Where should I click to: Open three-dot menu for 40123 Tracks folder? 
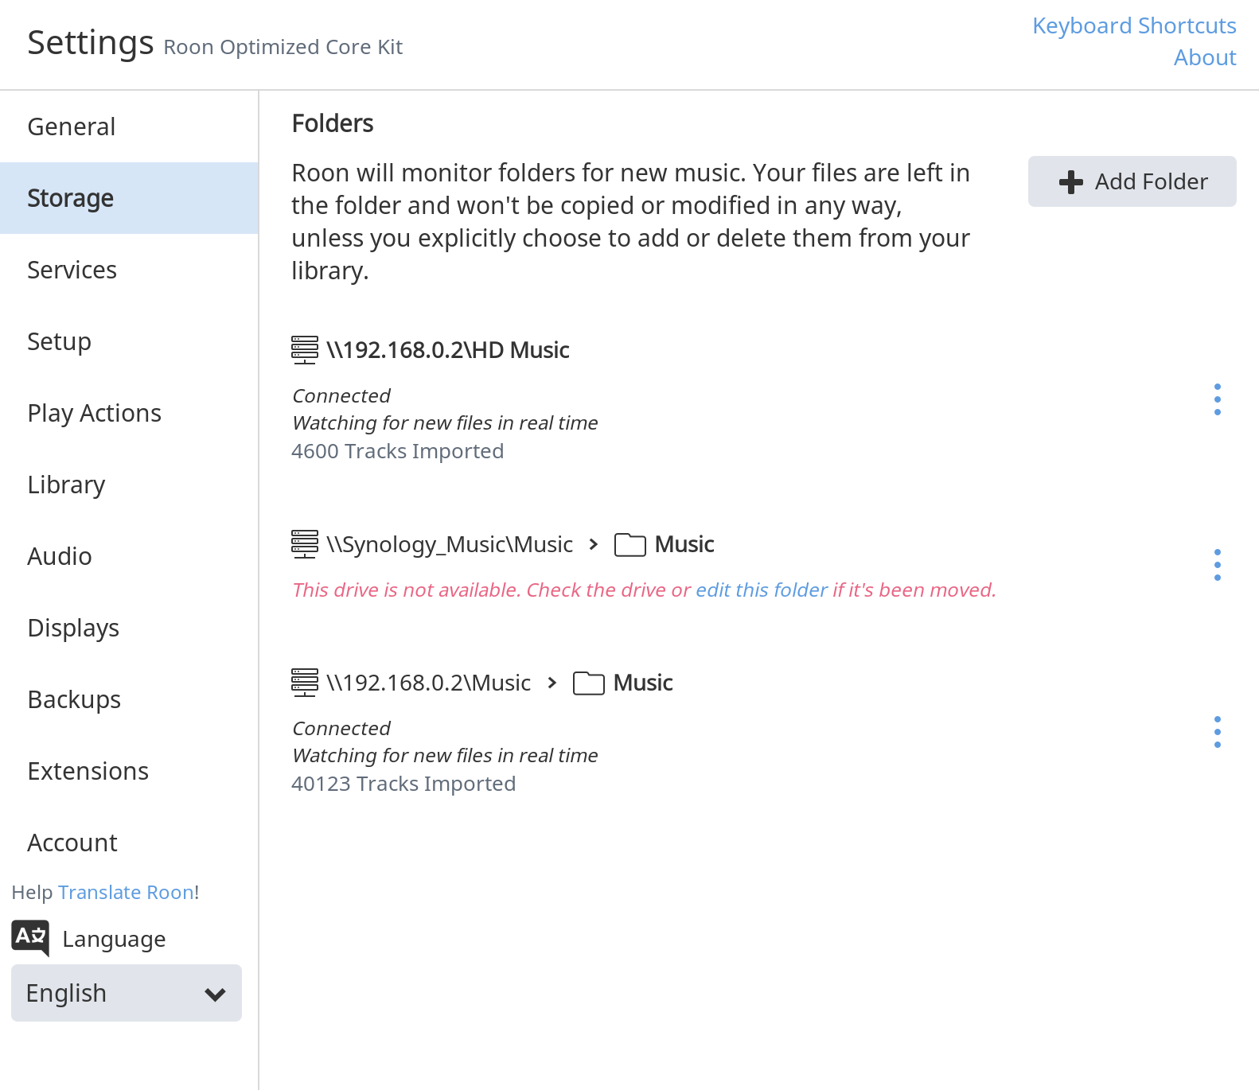pyautogui.click(x=1217, y=732)
